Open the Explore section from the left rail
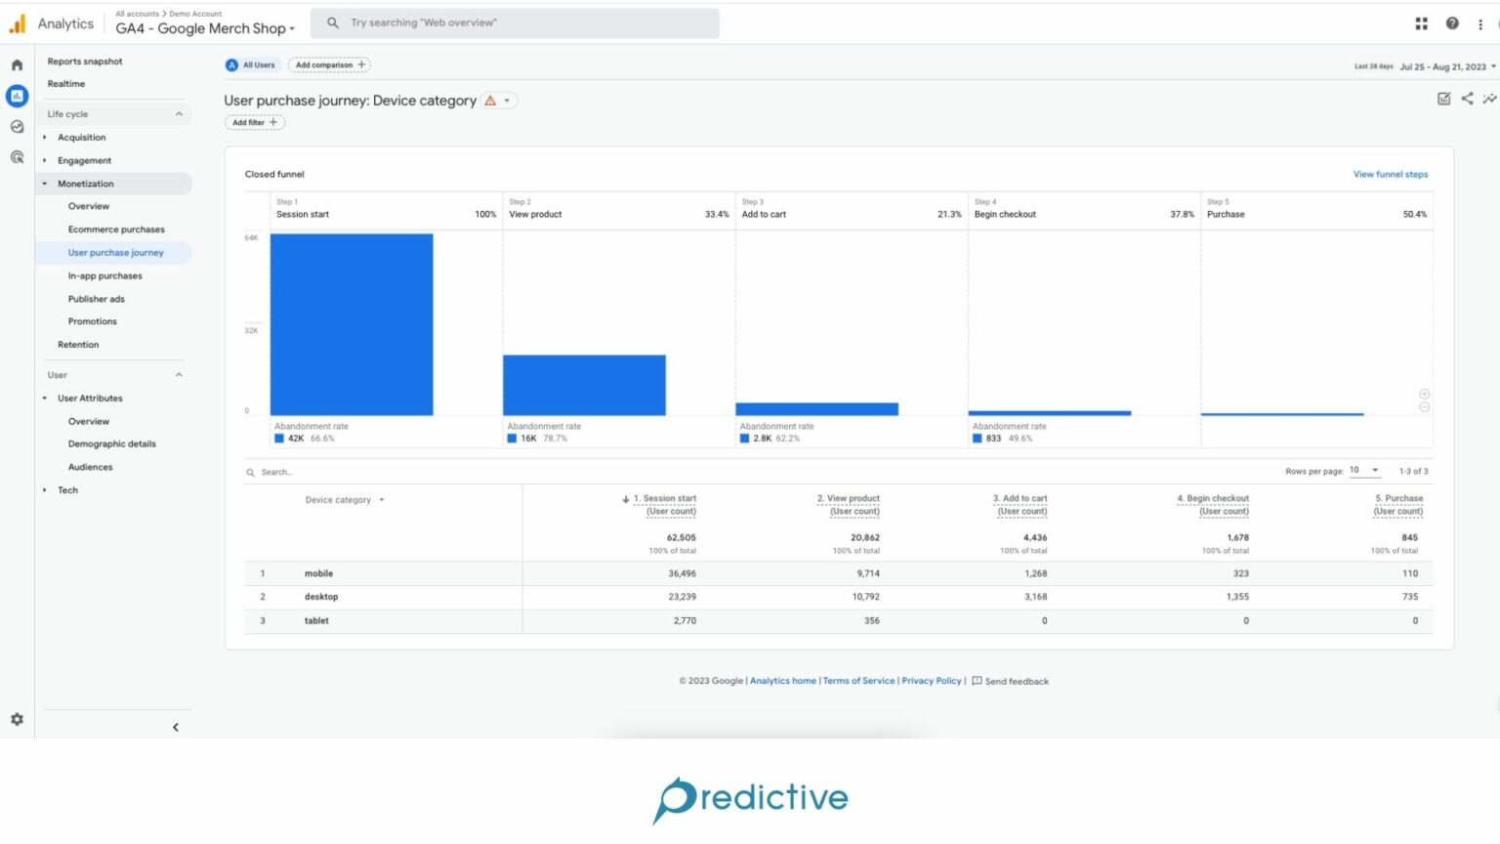The image size is (1500, 844). (x=16, y=126)
